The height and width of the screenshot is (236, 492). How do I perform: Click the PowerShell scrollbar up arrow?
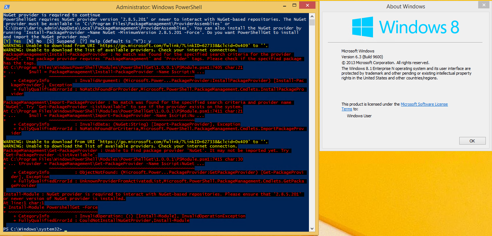click(x=312, y=16)
